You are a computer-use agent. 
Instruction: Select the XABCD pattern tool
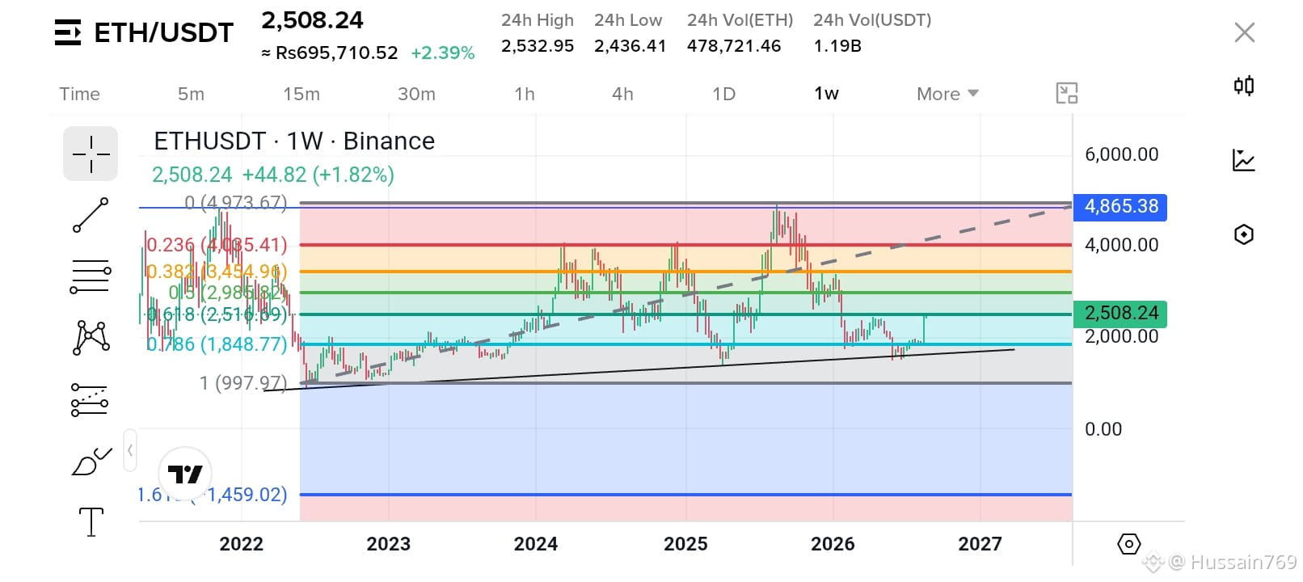(91, 338)
